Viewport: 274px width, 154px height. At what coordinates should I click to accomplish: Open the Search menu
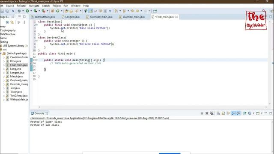46,6
